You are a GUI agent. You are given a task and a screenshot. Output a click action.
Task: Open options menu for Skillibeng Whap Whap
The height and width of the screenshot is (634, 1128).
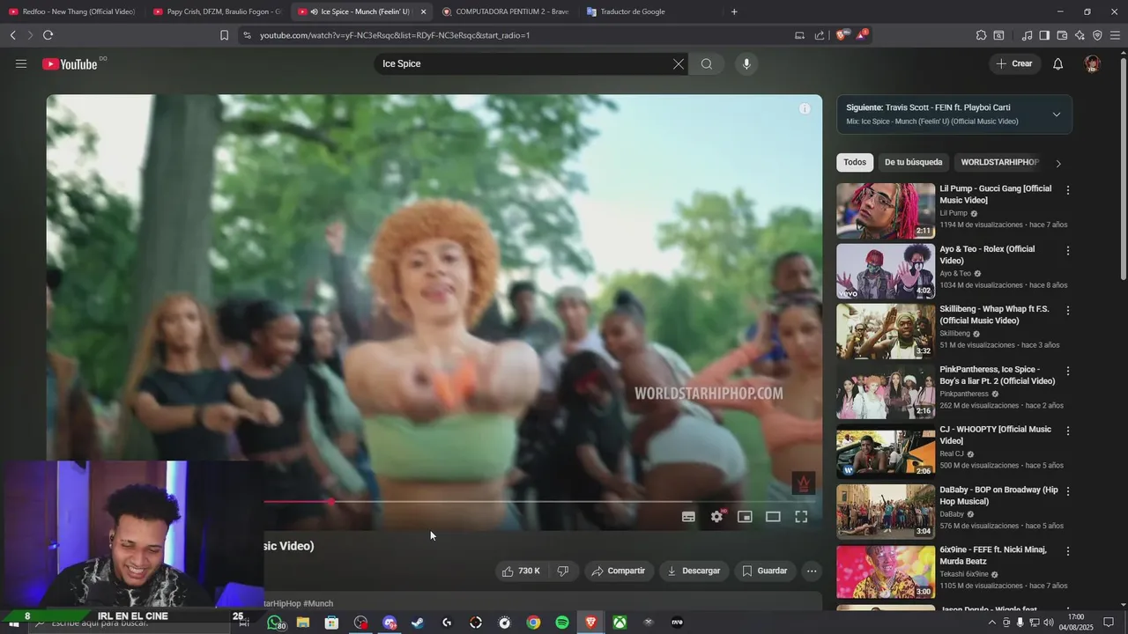[1068, 311]
